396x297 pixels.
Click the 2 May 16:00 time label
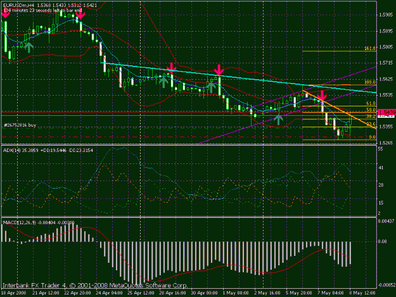click(267, 293)
